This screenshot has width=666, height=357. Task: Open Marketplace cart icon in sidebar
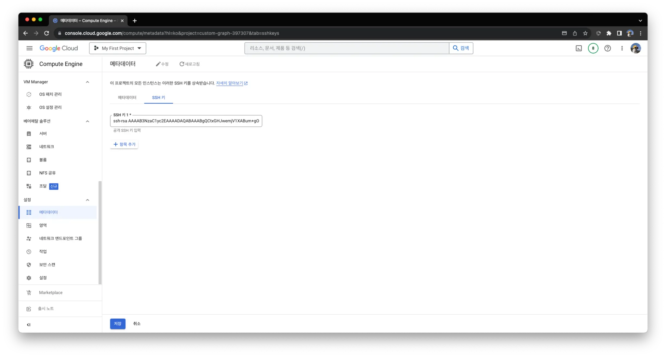tap(29, 293)
